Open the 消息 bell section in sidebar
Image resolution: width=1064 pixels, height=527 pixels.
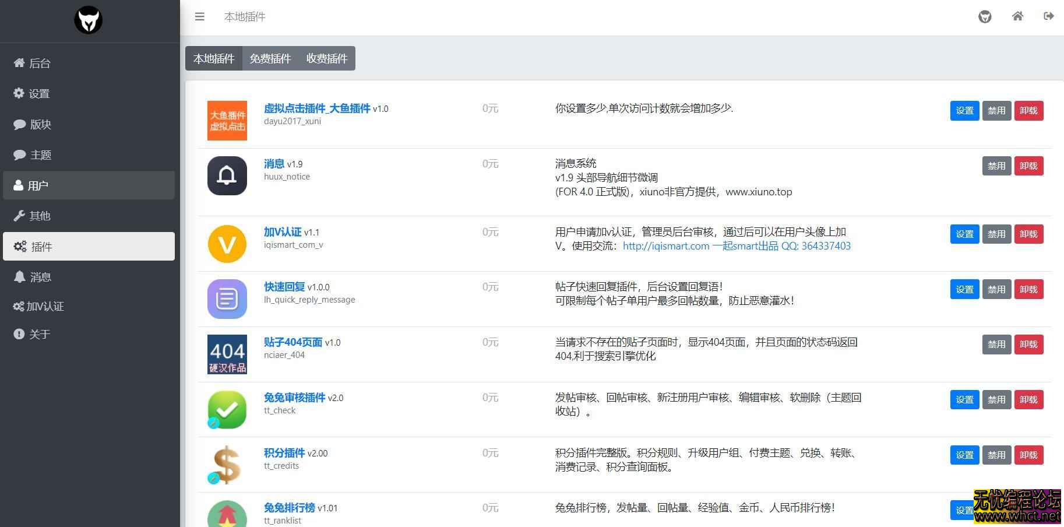(x=40, y=276)
